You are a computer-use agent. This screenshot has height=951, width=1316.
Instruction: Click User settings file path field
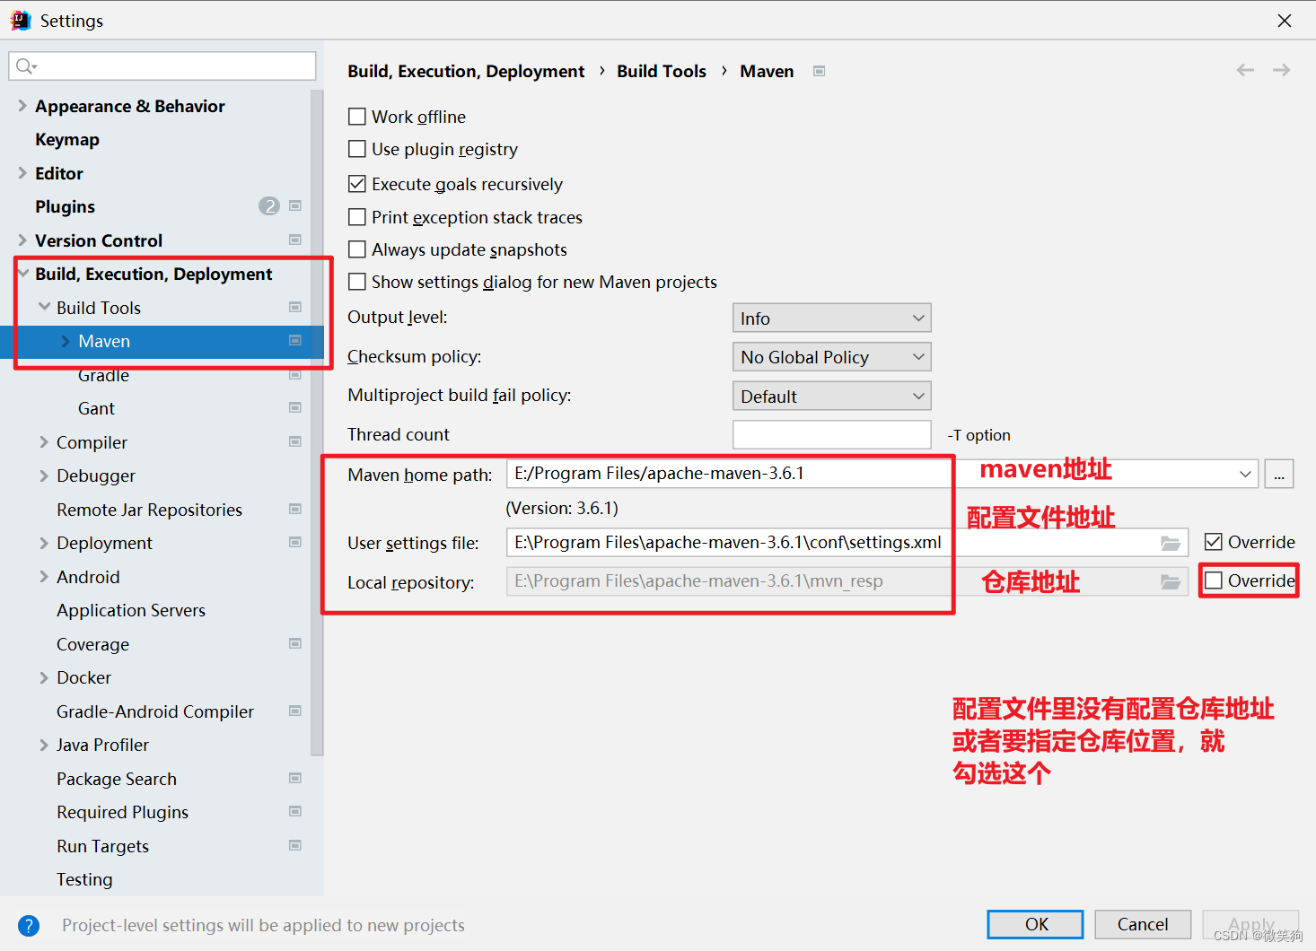tap(847, 542)
